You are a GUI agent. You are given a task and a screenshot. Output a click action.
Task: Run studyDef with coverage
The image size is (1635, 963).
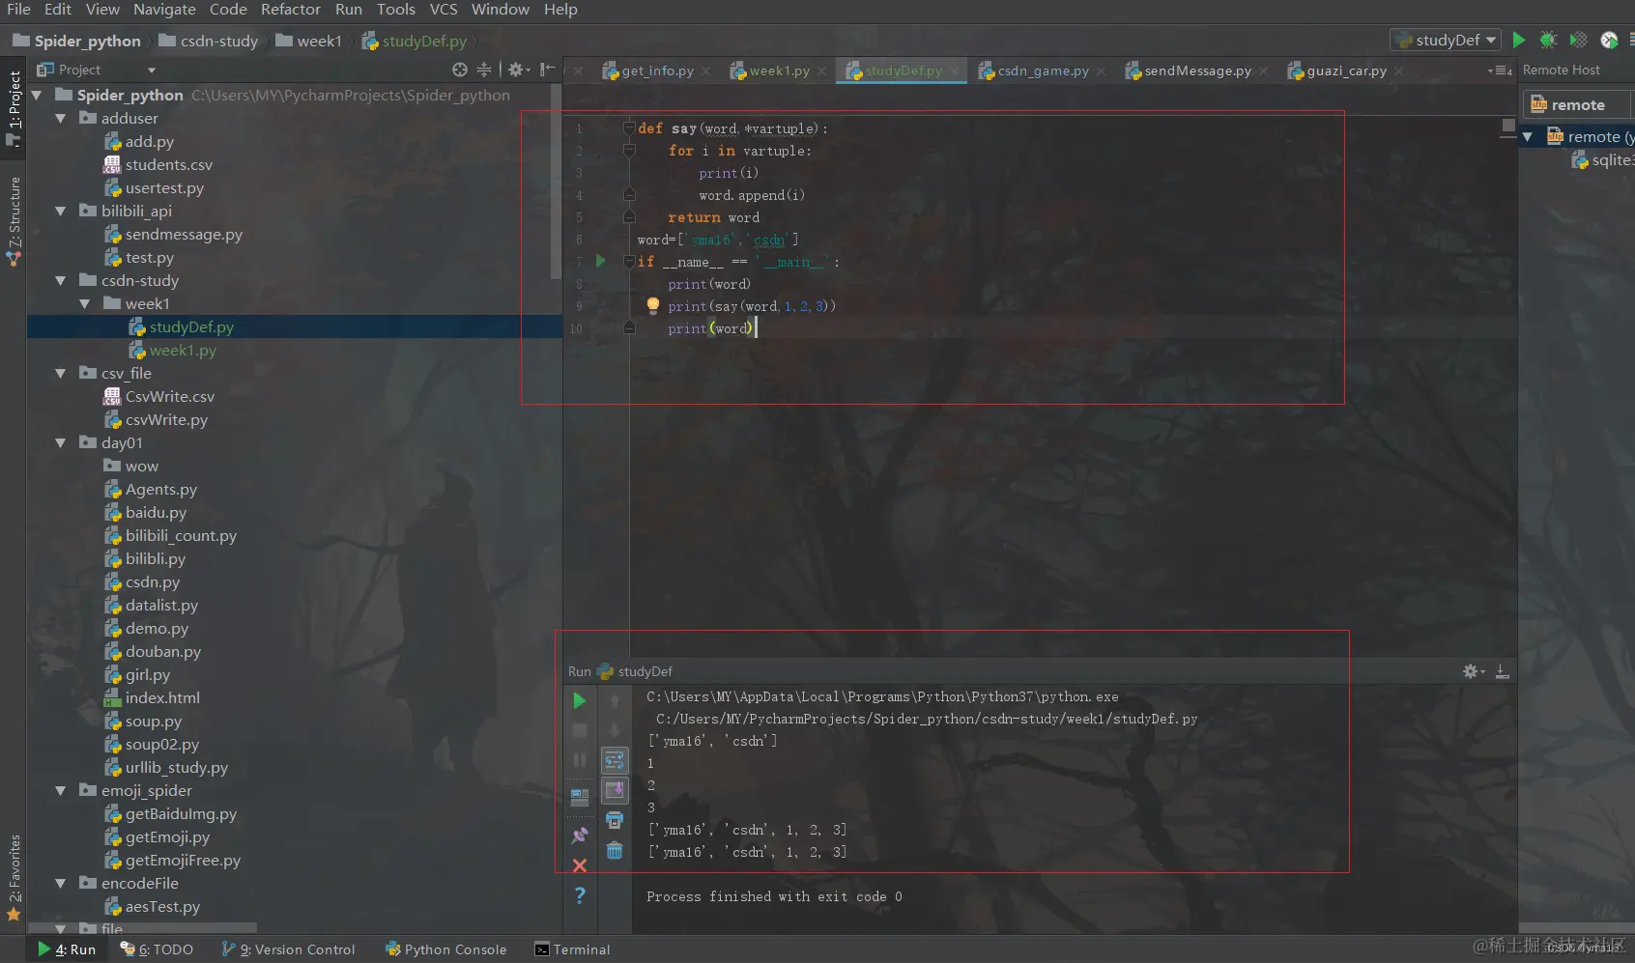coord(1579,40)
